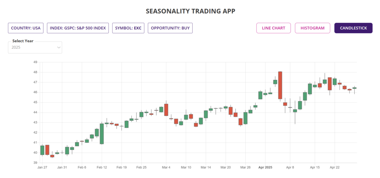Click the Opportunity: BUY filter button
Viewport: 380px width, 178px height.
point(170,28)
